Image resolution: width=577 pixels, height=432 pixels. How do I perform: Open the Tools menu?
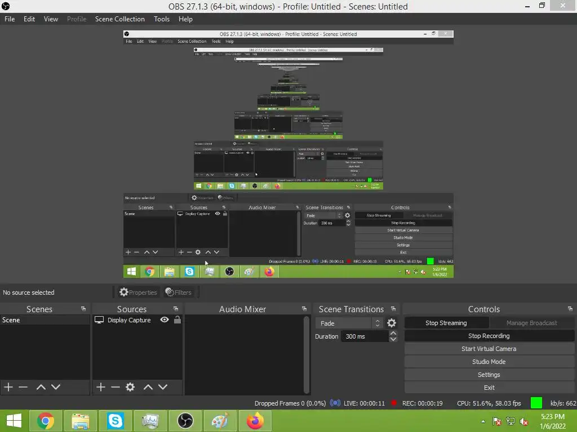point(162,19)
